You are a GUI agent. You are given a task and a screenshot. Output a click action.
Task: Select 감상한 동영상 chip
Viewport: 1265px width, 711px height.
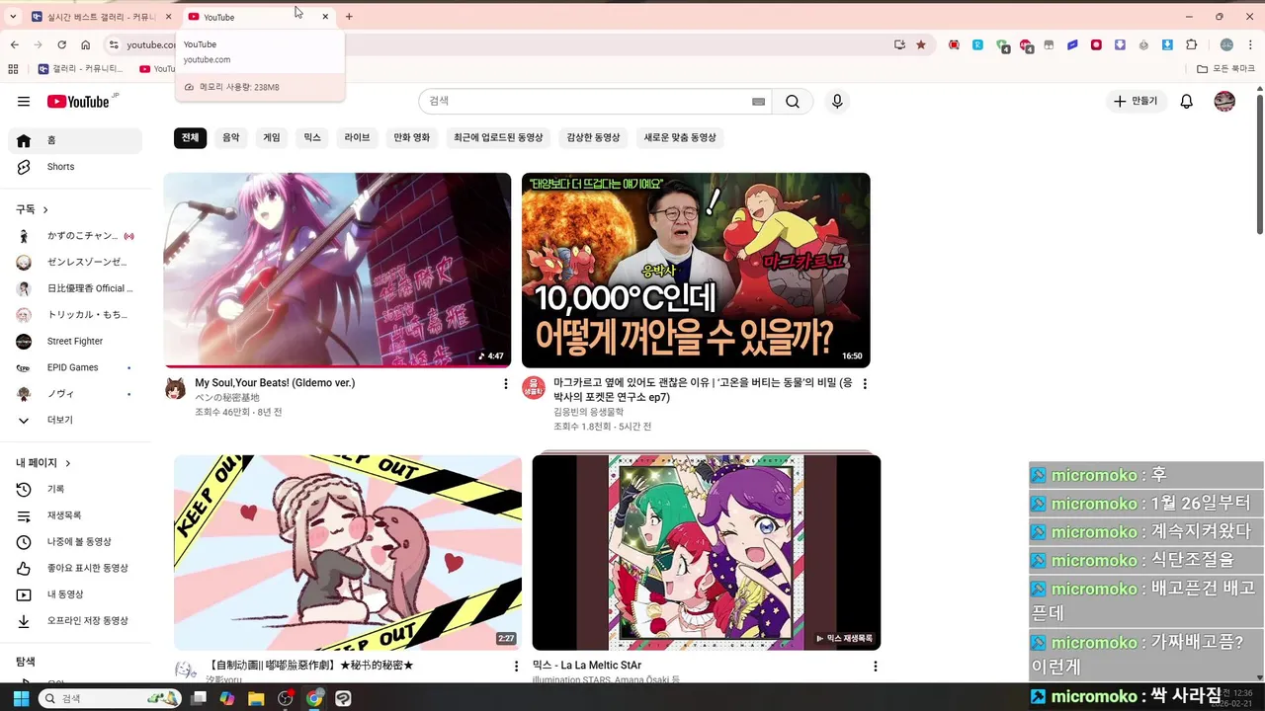593,138
